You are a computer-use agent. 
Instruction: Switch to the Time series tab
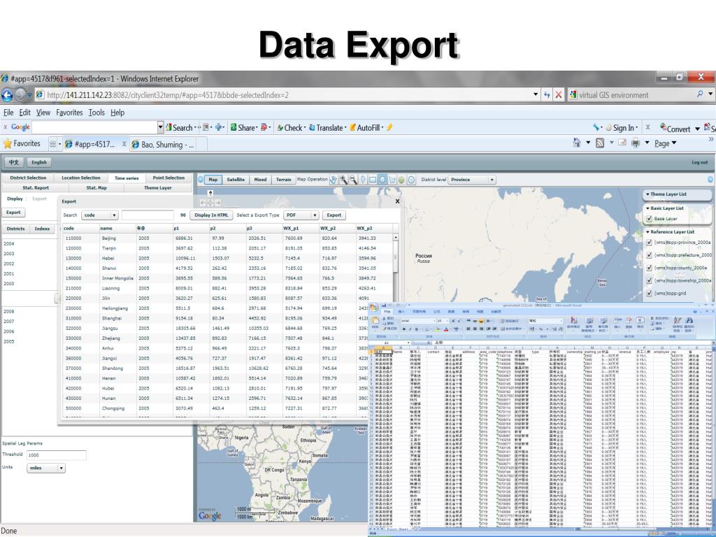click(127, 178)
